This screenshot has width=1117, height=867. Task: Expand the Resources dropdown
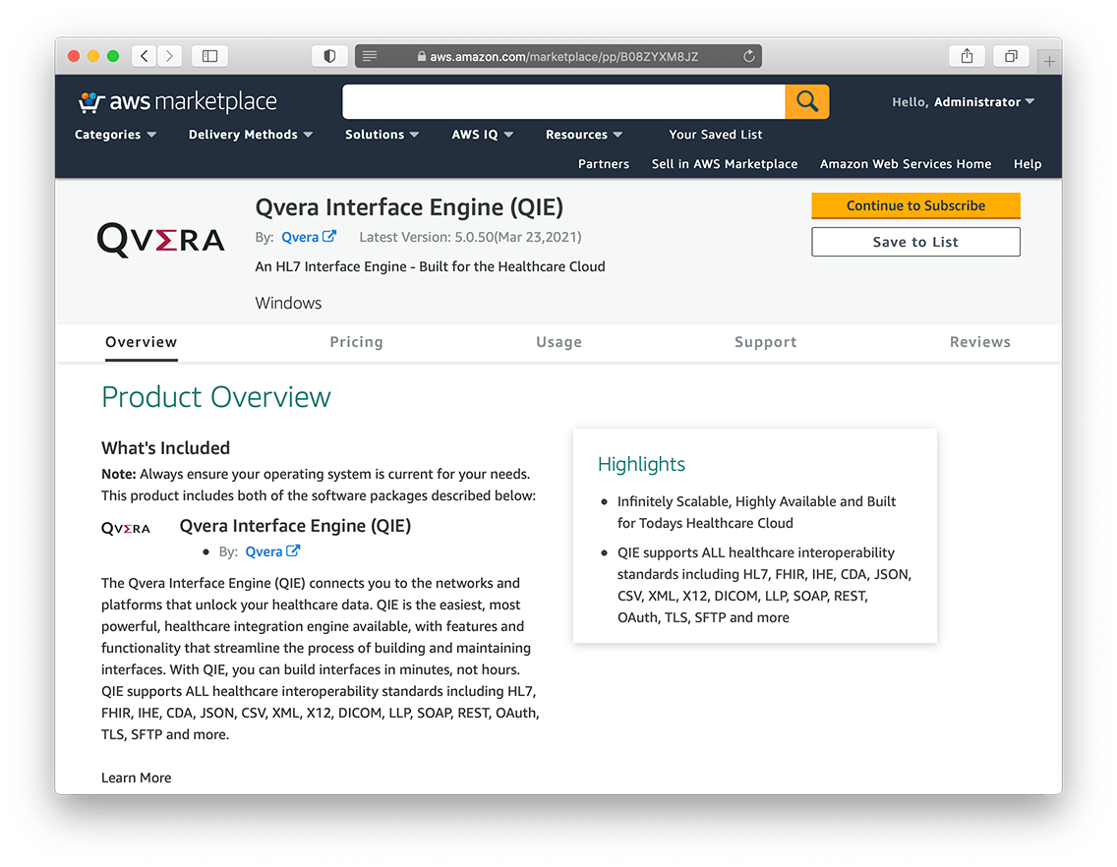click(584, 134)
